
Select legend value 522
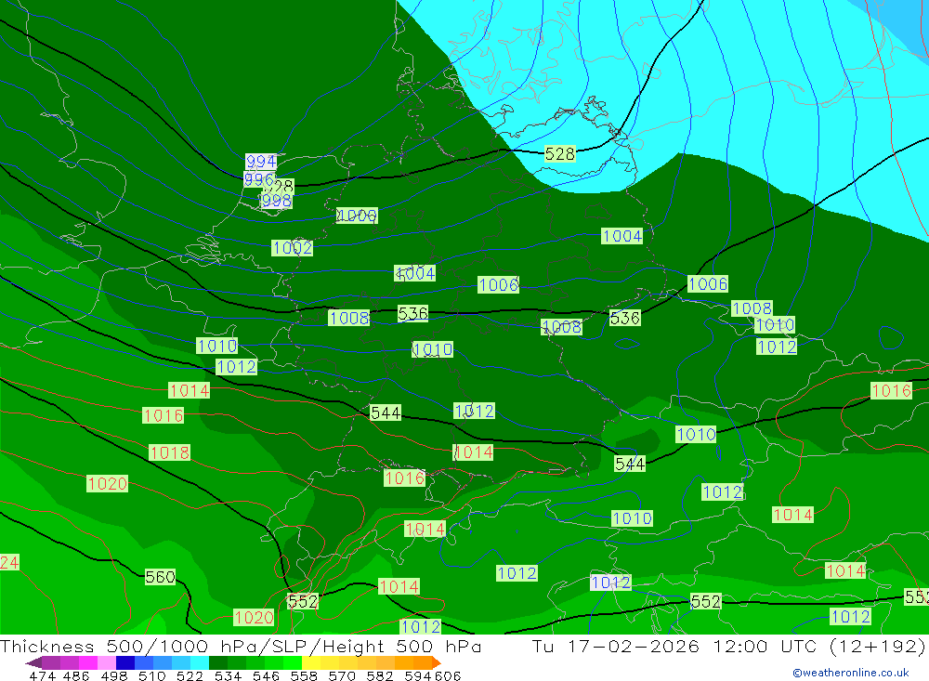pyautogui.click(x=190, y=675)
